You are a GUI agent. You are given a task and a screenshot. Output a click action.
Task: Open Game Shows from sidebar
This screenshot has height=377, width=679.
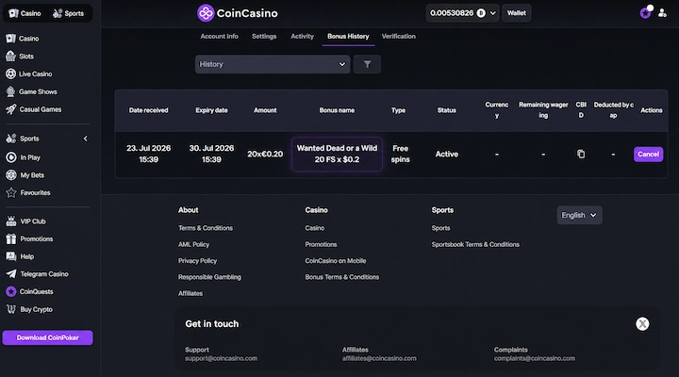click(x=31, y=91)
